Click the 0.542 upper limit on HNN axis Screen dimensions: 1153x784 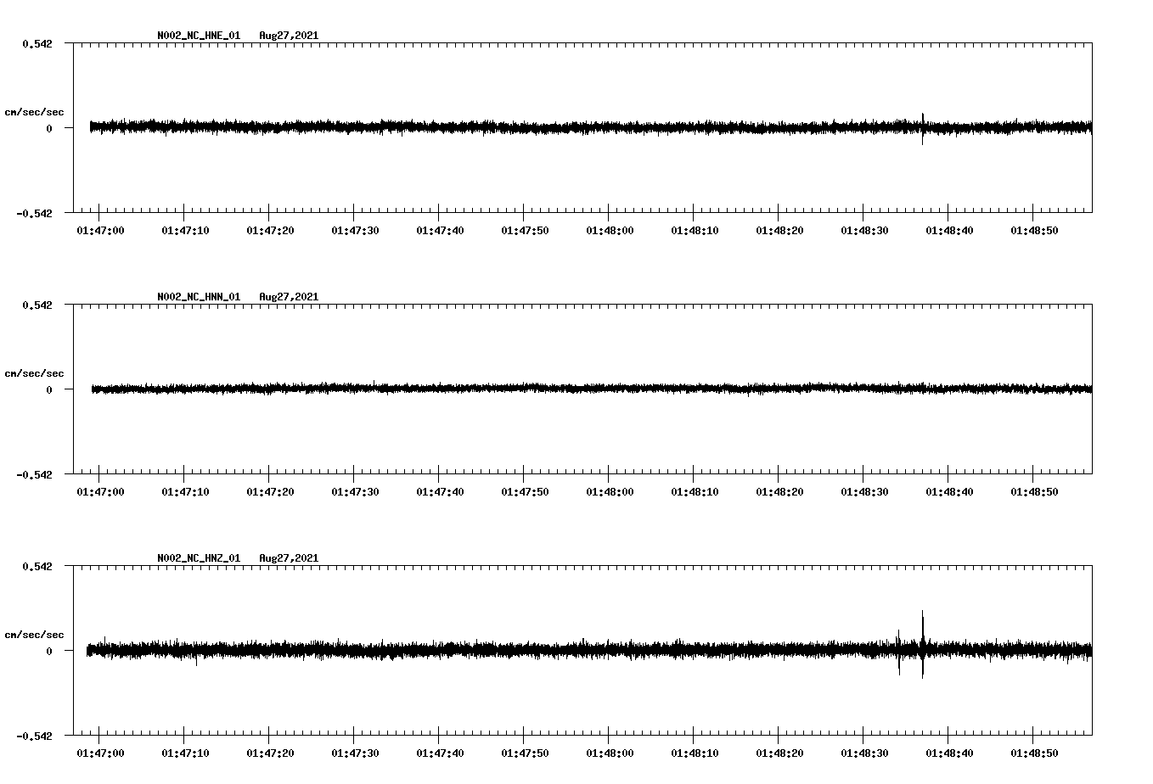(x=37, y=305)
